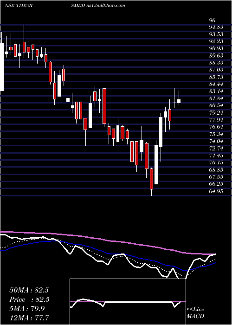
Task: Click the 89.63 price level label
Action: click(x=216, y=56)
